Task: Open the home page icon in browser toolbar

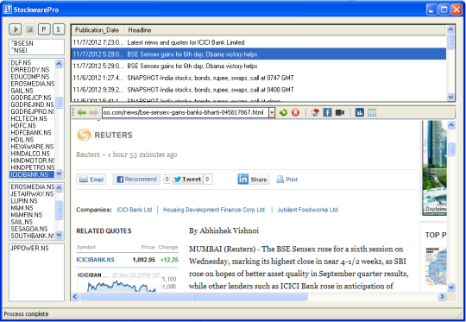Action: point(315,112)
